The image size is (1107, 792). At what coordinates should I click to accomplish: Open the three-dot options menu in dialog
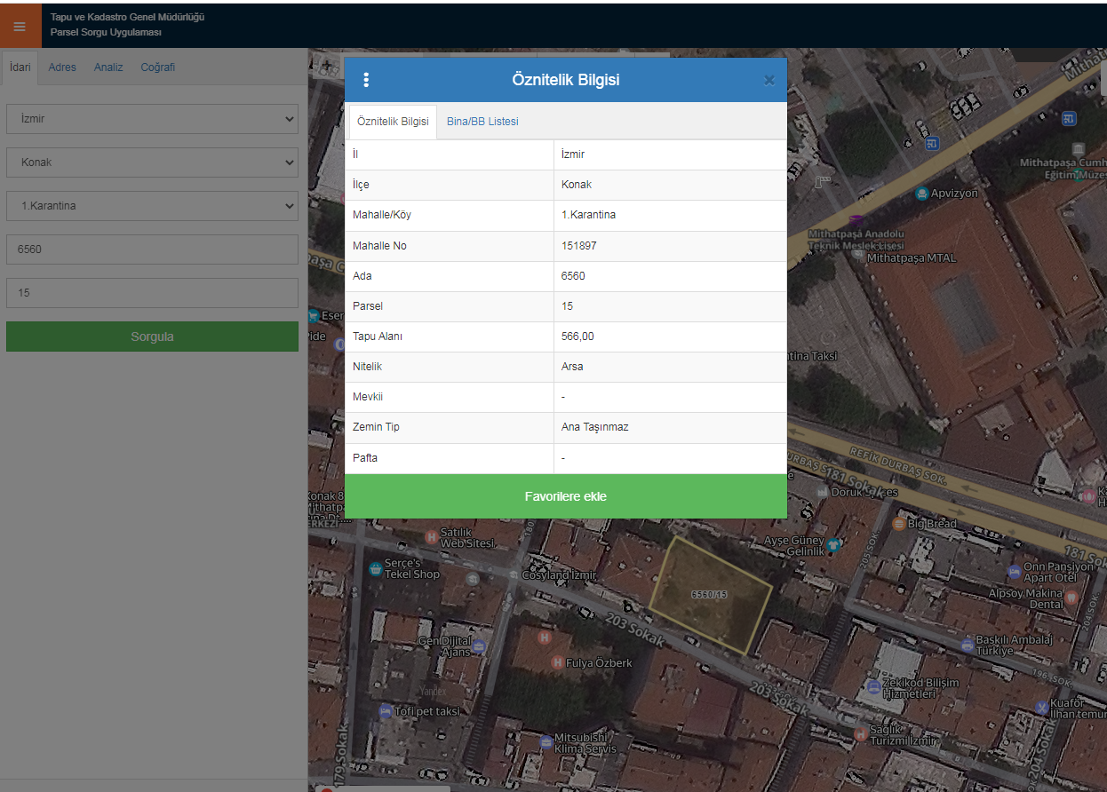click(x=366, y=80)
